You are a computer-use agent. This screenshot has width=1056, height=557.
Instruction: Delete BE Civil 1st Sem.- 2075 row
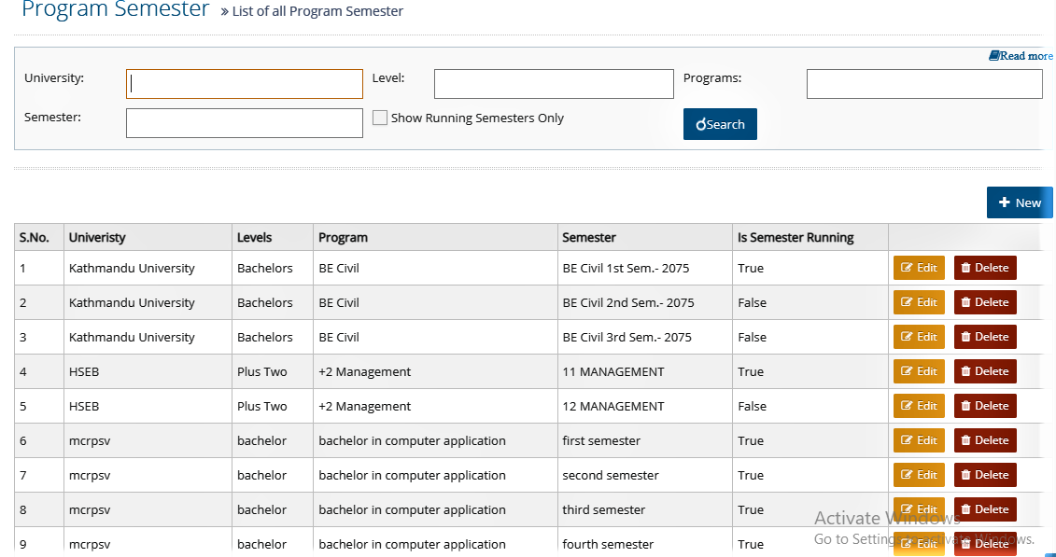coord(985,268)
